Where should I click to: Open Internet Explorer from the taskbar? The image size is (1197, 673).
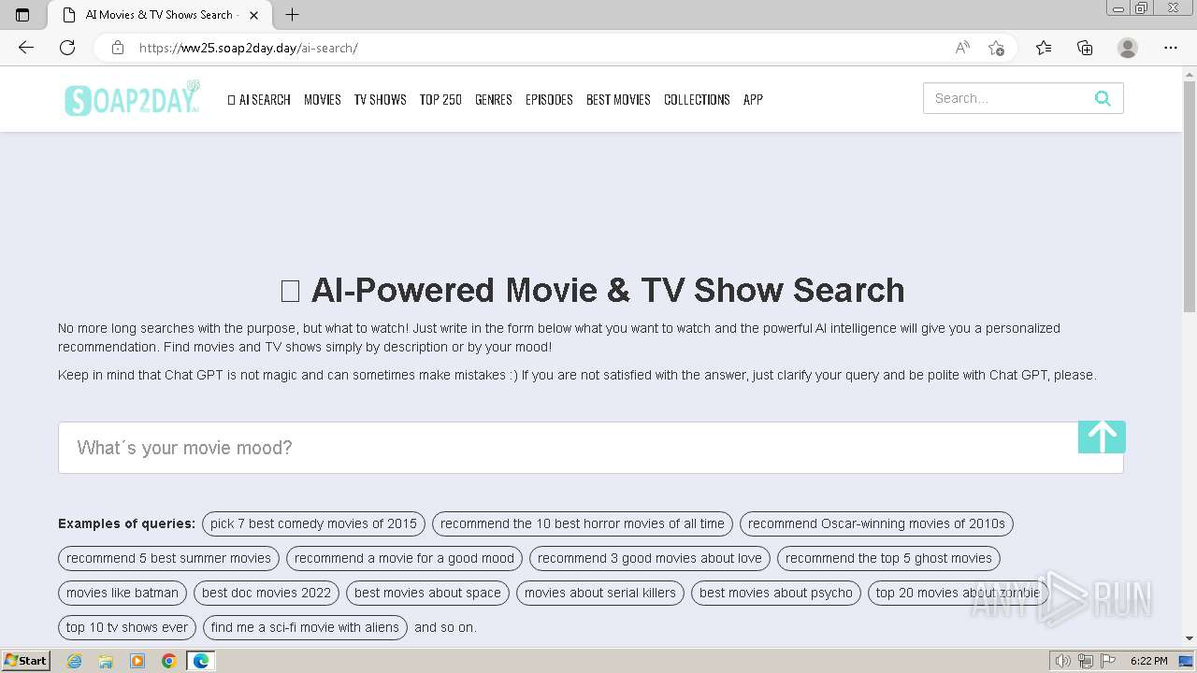click(74, 661)
